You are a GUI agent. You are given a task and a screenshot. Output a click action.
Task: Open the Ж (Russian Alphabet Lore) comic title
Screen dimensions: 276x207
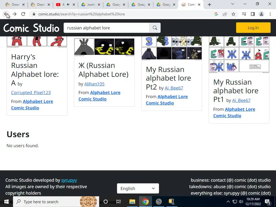(x=103, y=70)
